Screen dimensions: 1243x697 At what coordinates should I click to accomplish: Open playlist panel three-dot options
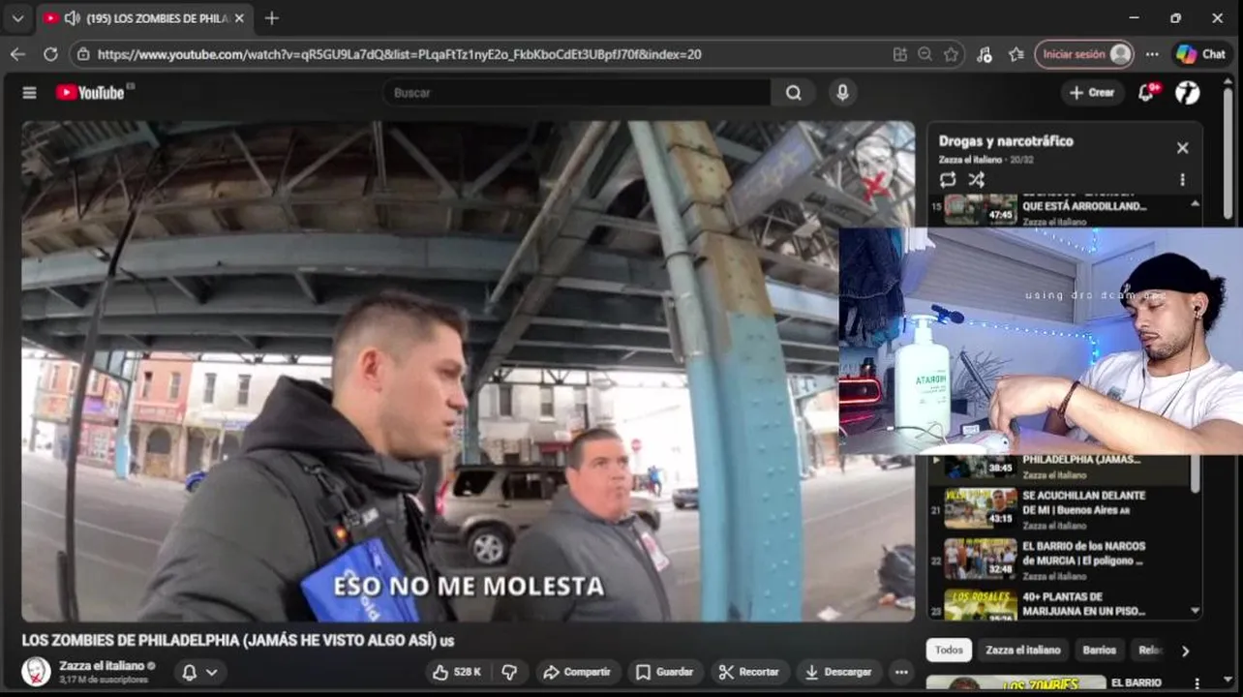[x=1182, y=179]
